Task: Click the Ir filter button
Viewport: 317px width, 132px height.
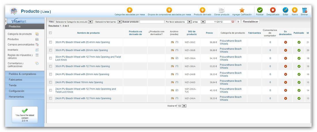Action: (x=238, y=21)
